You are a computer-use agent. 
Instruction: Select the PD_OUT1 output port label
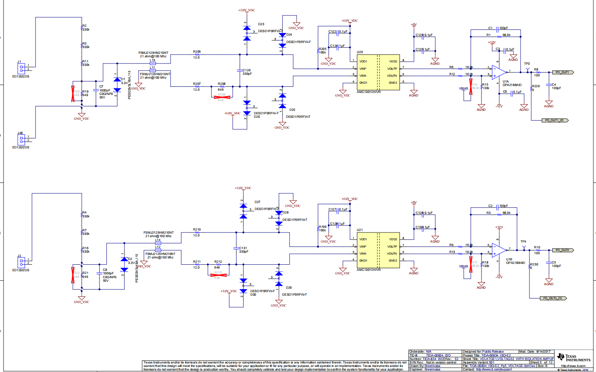562,72
